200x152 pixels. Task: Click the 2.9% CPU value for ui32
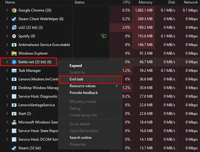(x=126, y=27)
